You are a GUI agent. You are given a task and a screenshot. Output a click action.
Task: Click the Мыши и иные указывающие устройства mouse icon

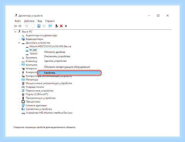[x=23, y=83]
